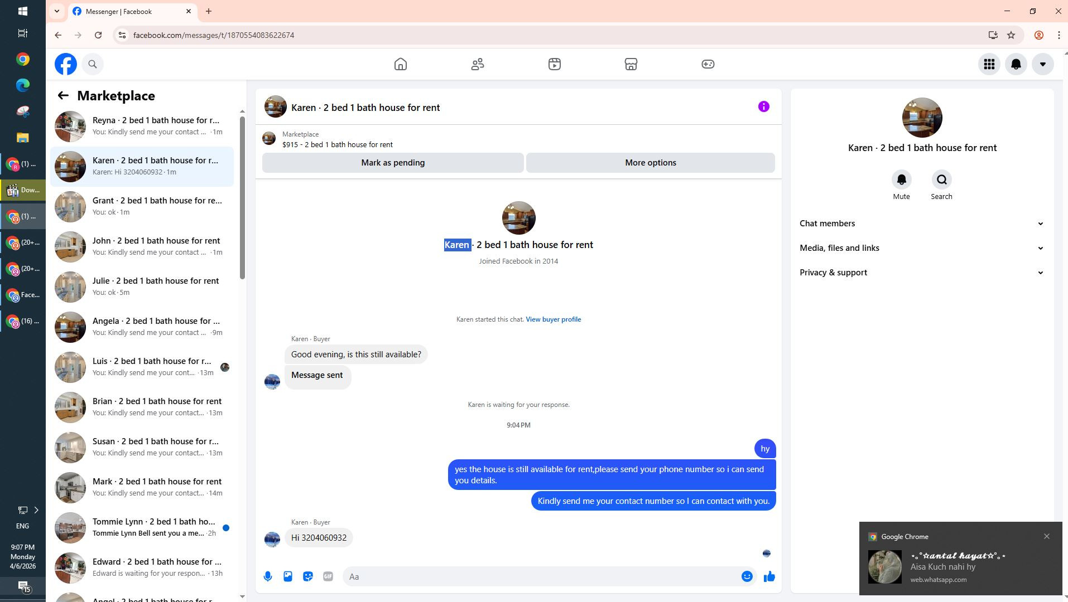
Task: Record a voice clip with microphone icon
Action: 268,576
